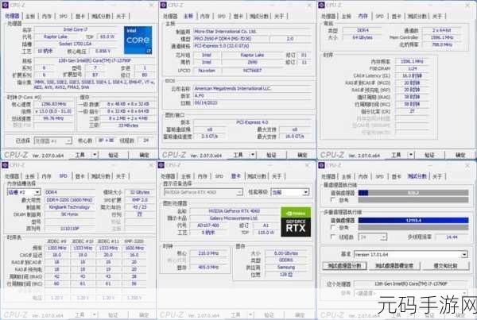Image resolution: width=477 pixels, height=320 pixels.
Task: Click the CPU-Z title icon in the memory window
Action: tap(321, 5)
